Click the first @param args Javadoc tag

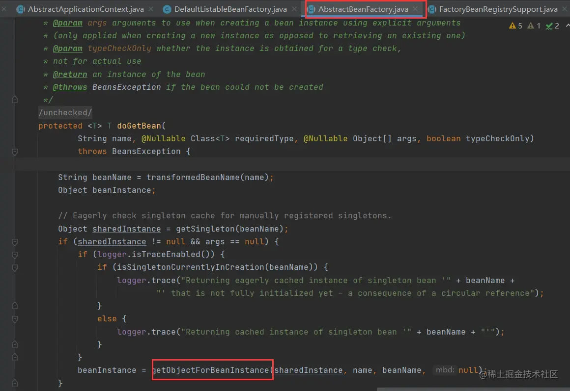click(68, 23)
